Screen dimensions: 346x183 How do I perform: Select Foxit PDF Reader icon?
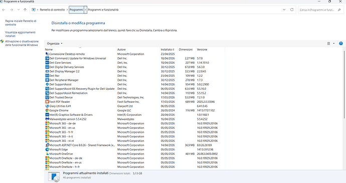47,102
